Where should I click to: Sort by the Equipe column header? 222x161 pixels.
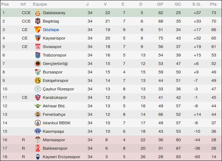(x=40, y=4)
